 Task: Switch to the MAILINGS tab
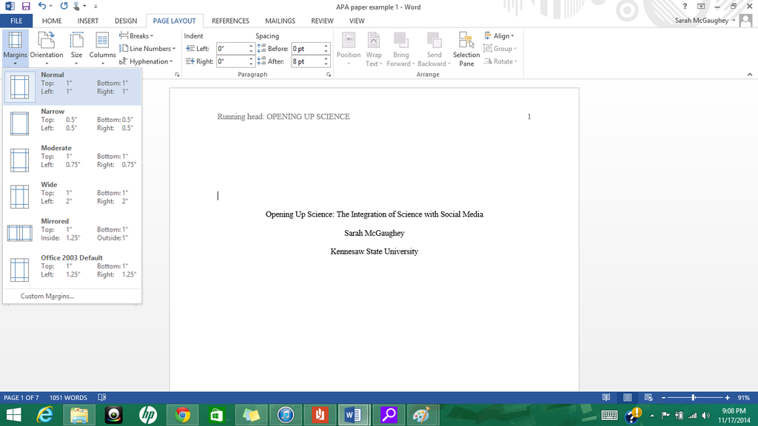[x=280, y=21]
